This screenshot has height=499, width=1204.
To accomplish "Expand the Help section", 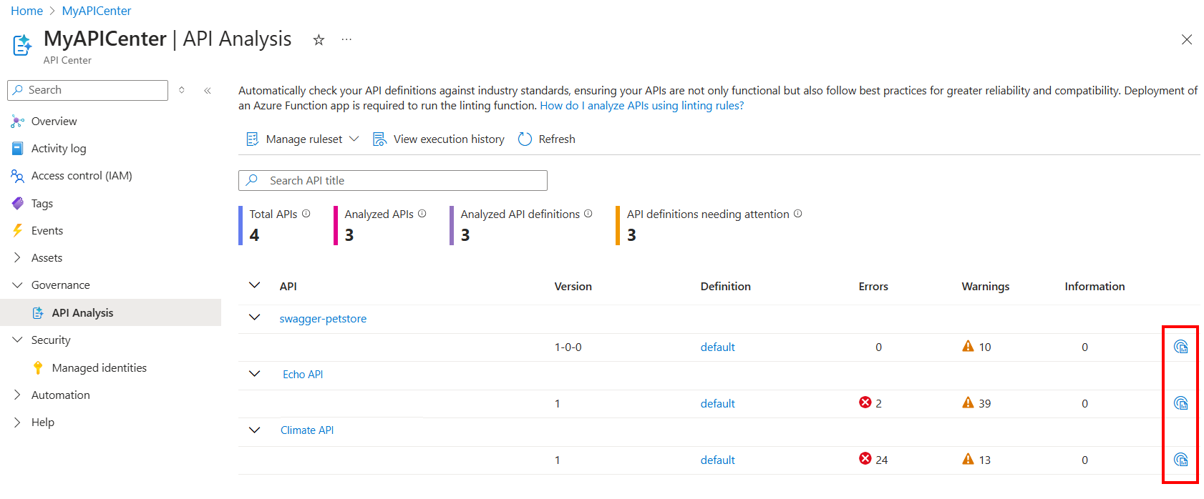I will click(x=17, y=422).
